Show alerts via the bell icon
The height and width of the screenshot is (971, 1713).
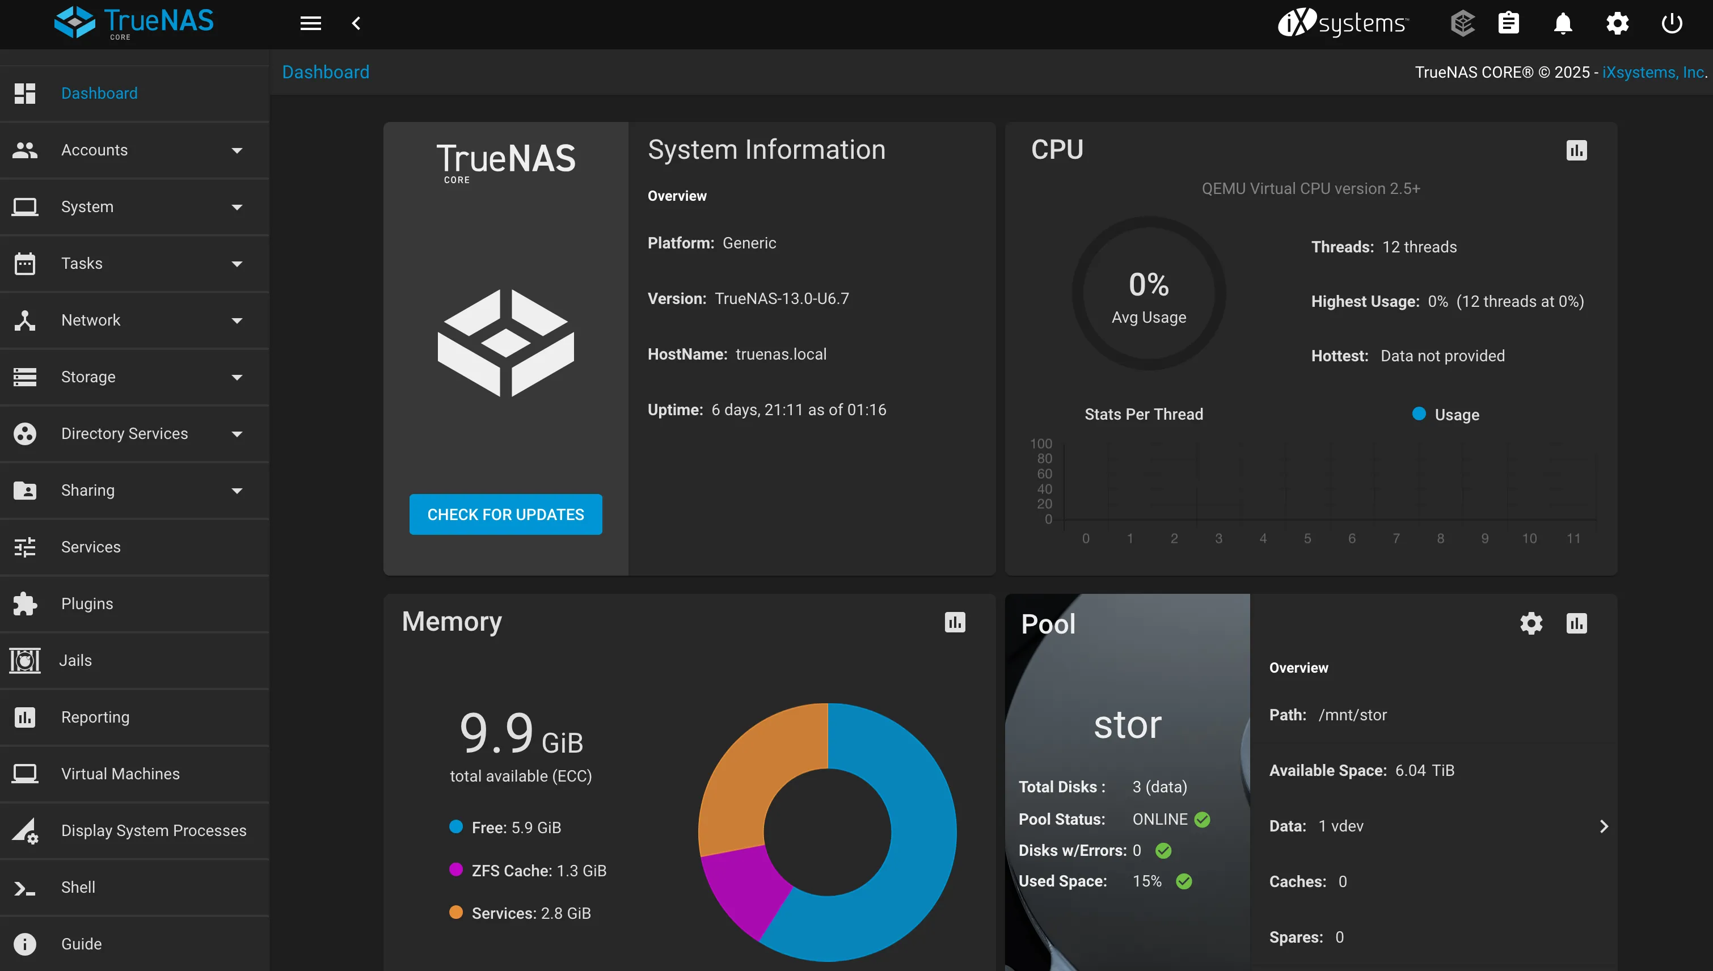pos(1563,23)
